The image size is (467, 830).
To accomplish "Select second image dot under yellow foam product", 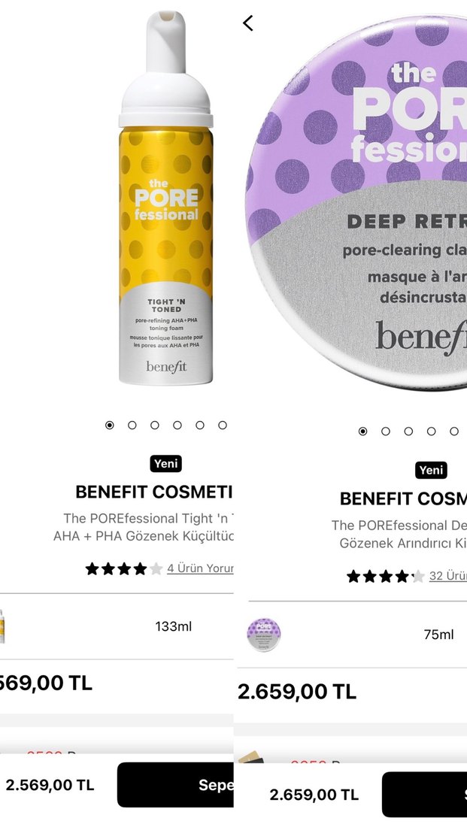I will [x=132, y=425].
